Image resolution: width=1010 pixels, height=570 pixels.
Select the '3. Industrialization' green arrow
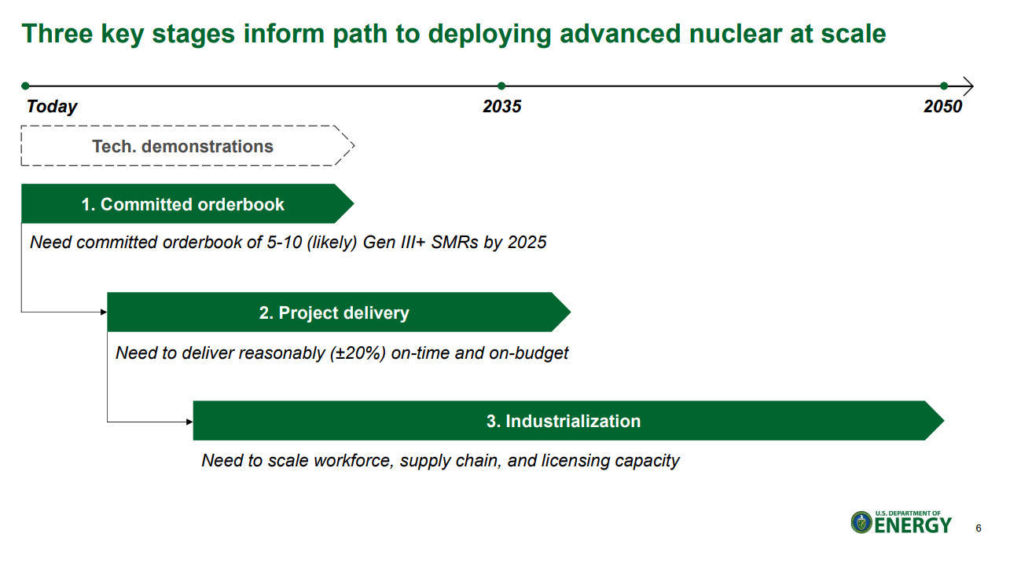point(568,421)
